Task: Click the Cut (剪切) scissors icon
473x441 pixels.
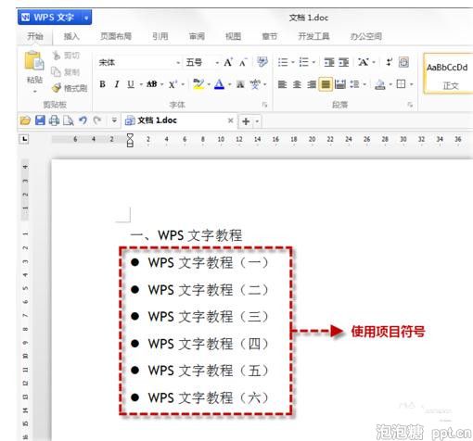Action: click(x=57, y=56)
